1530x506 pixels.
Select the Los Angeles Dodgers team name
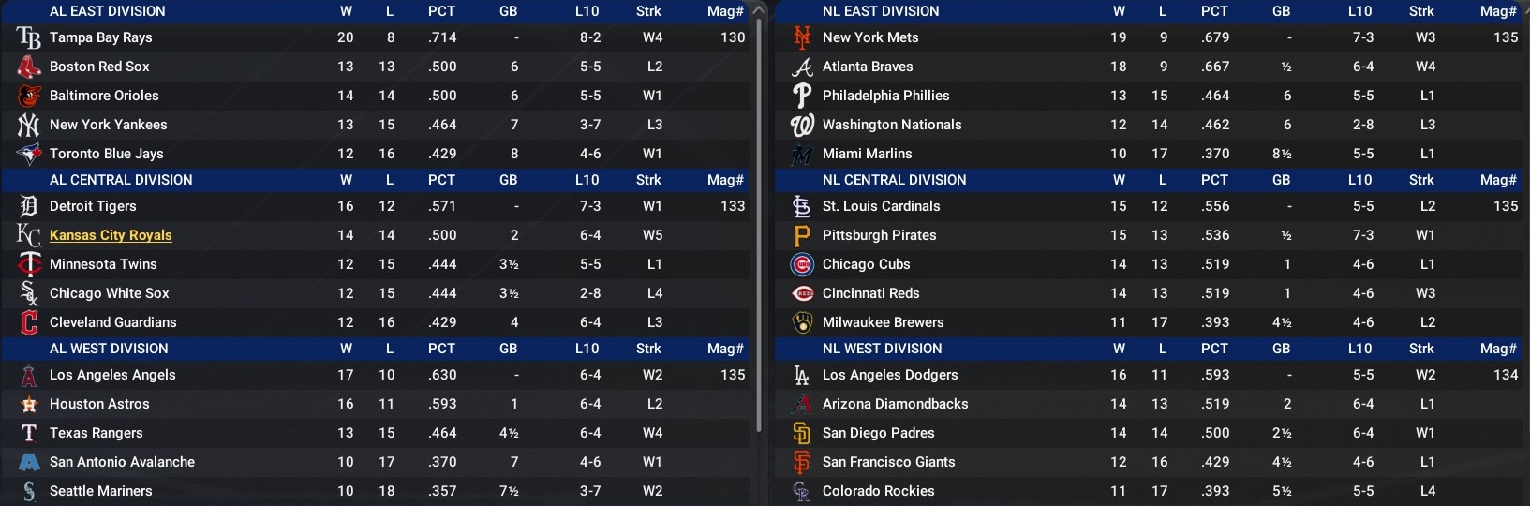(890, 375)
